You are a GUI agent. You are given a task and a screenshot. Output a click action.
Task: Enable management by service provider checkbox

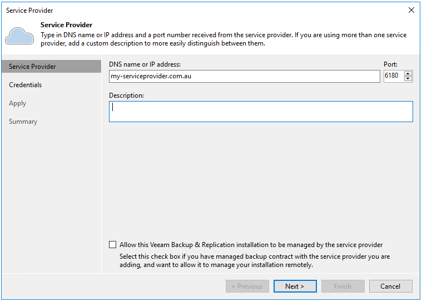(x=113, y=245)
